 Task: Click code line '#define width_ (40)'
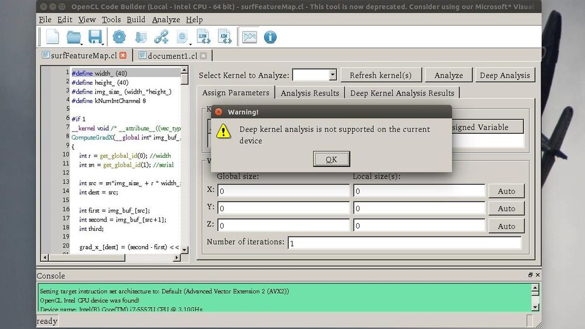coord(99,73)
